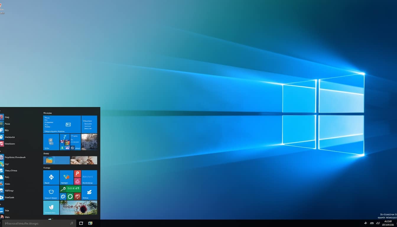This screenshot has height=227, width=397.
Task: Open the blue tile showing a PC icon
Action: click(51, 142)
